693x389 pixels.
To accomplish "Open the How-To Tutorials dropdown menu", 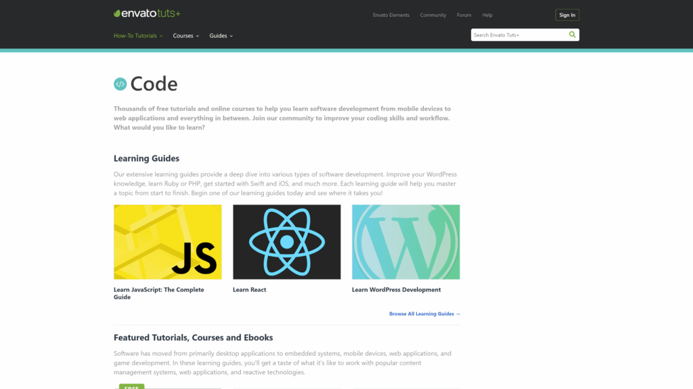I will (138, 36).
